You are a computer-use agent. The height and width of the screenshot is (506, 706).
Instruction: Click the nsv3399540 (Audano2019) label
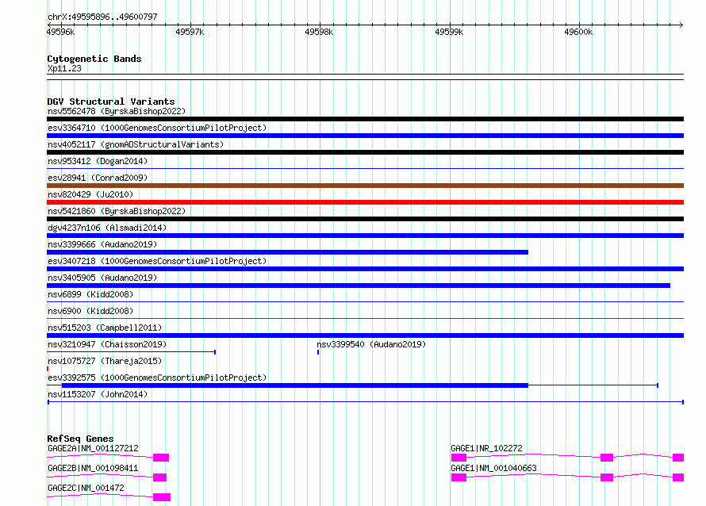point(371,344)
